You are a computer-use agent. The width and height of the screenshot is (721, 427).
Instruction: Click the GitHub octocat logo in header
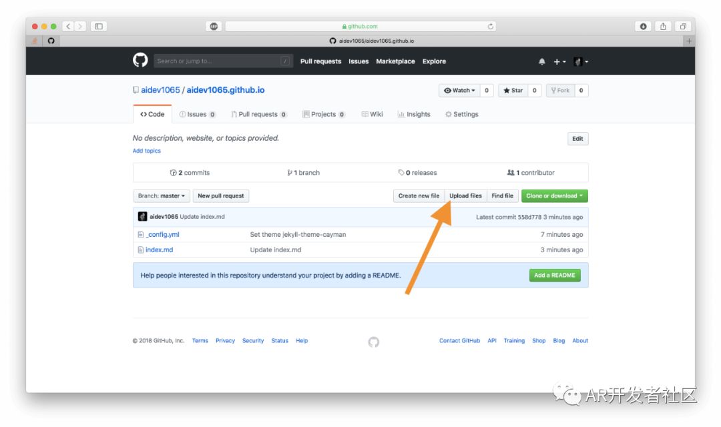(140, 61)
